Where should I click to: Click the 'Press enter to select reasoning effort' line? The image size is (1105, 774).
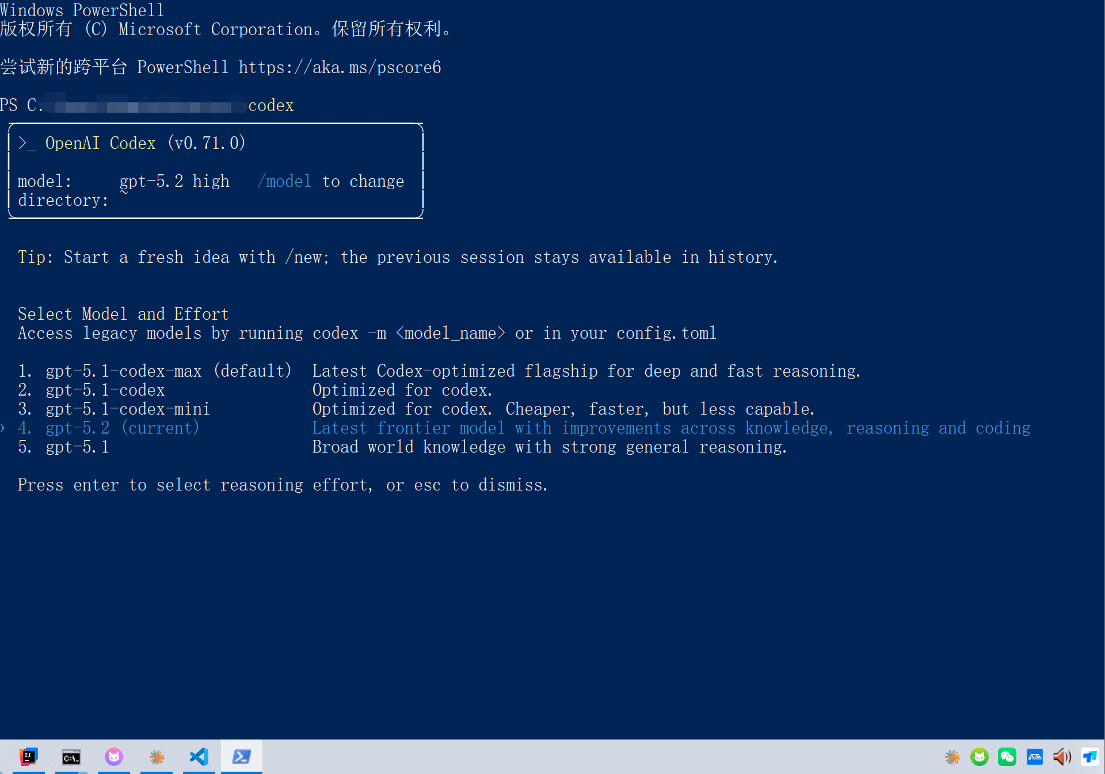[283, 485]
